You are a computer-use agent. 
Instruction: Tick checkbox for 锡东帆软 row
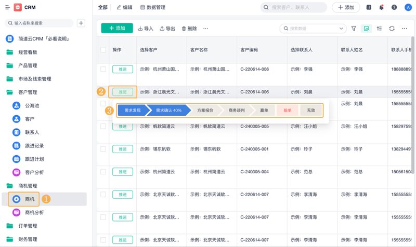(103, 149)
